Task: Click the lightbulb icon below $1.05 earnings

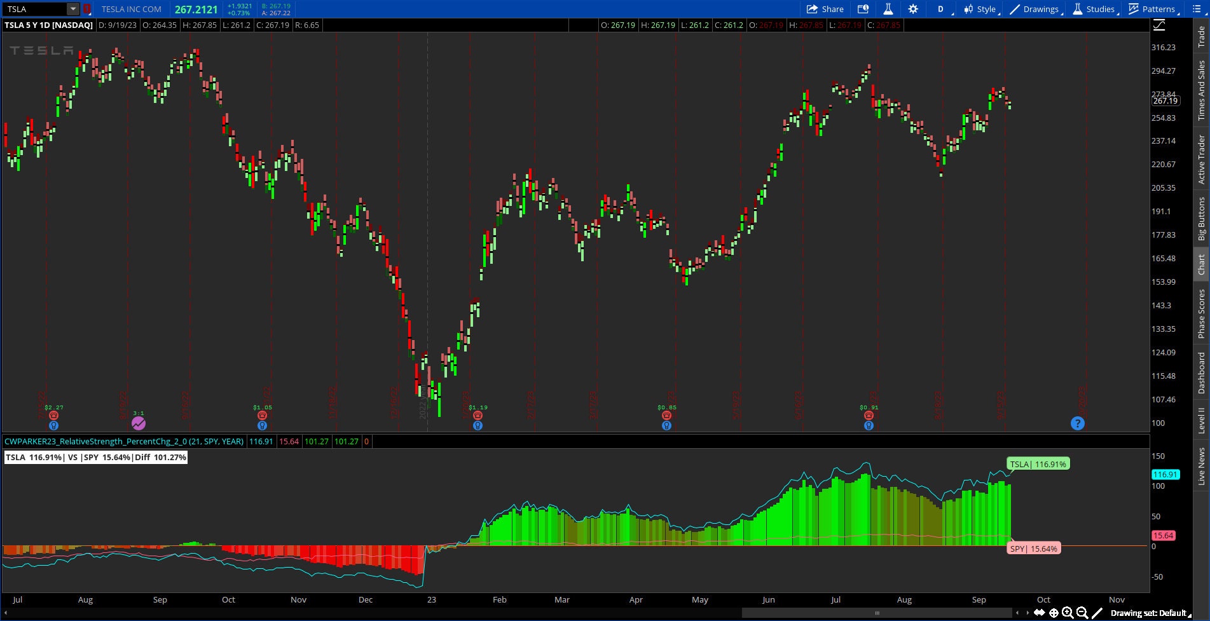Action: tap(262, 425)
